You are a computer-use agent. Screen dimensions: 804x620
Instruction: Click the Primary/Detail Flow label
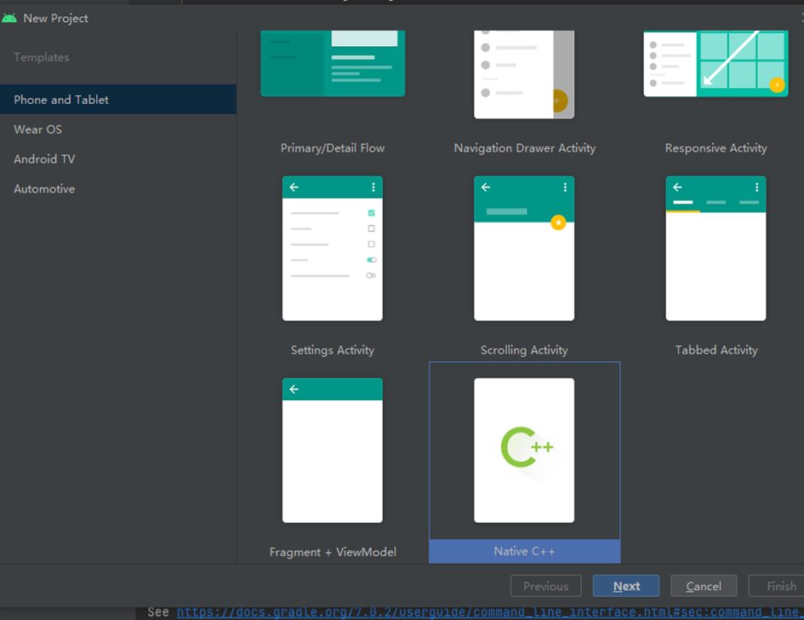(x=333, y=148)
